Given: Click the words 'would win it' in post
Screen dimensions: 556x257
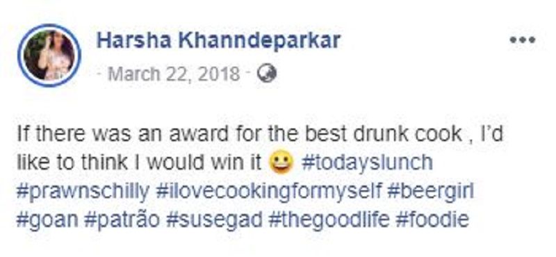Looking at the screenshot, I should 204,163.
